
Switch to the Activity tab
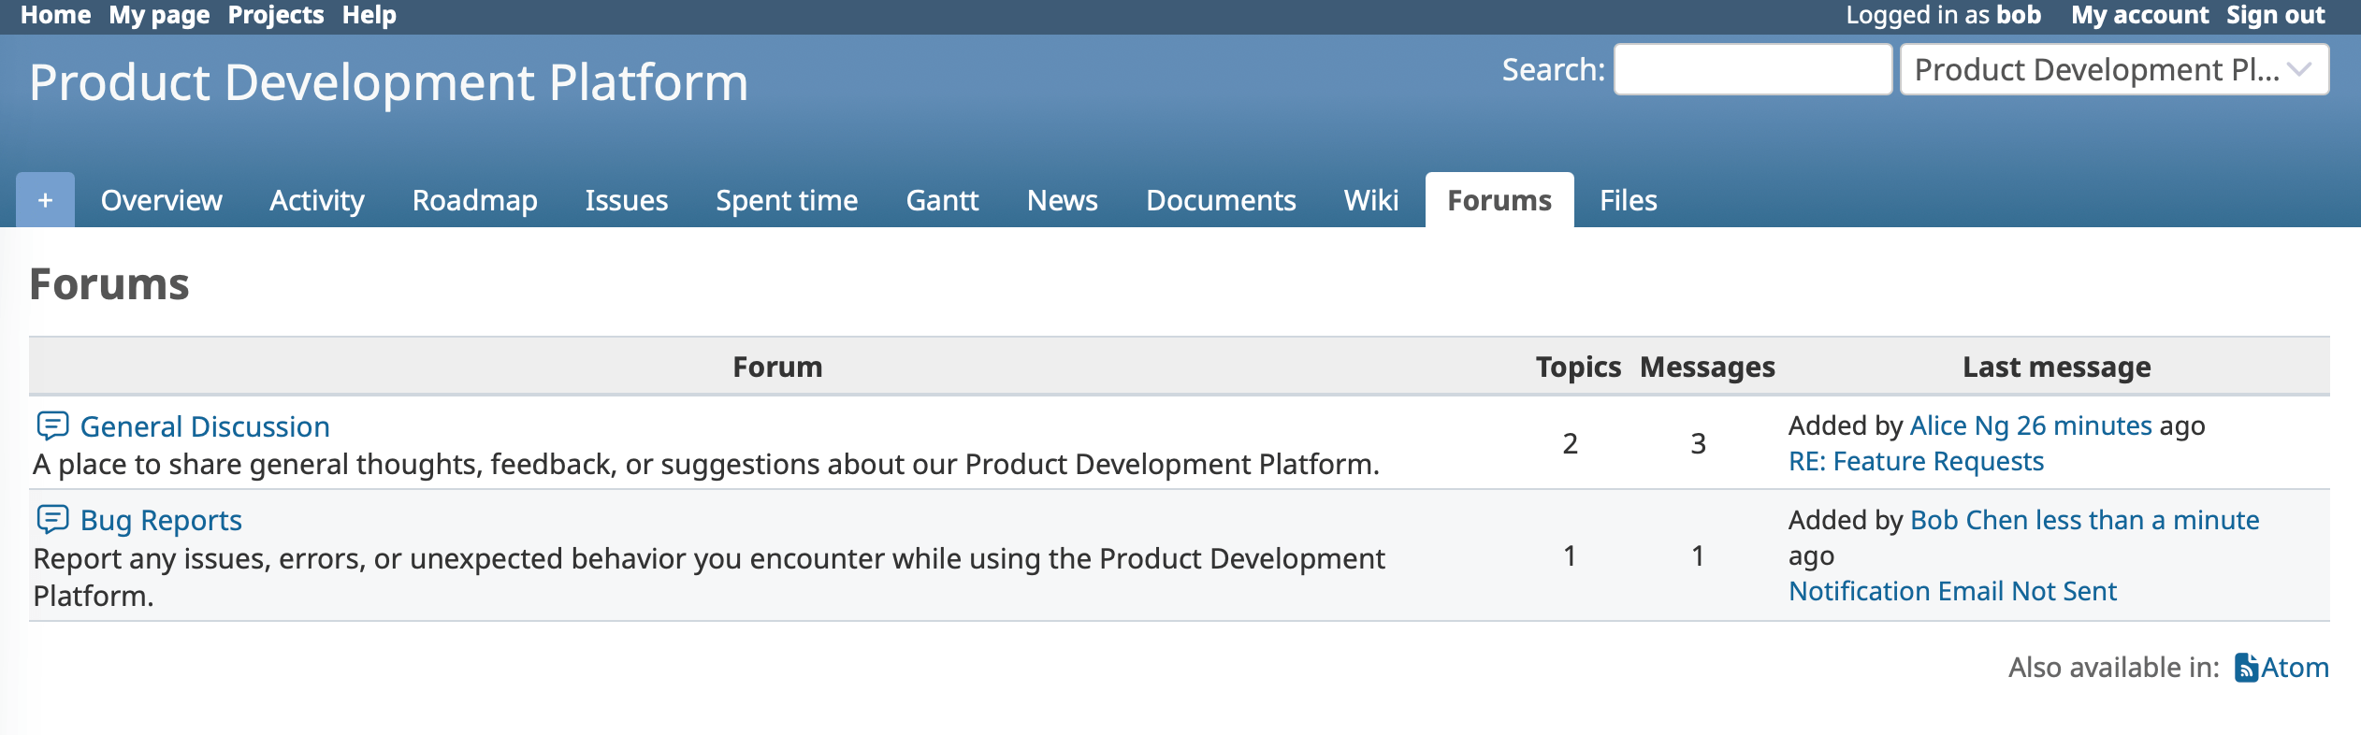(x=317, y=200)
